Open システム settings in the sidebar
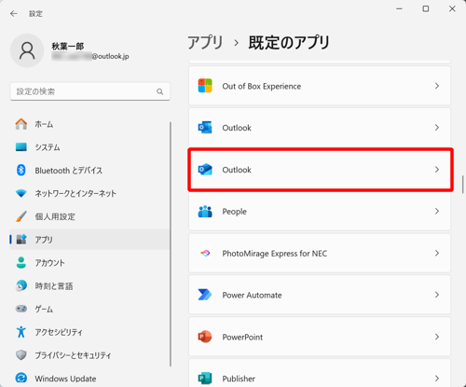The width and height of the screenshot is (466, 387). 89,147
